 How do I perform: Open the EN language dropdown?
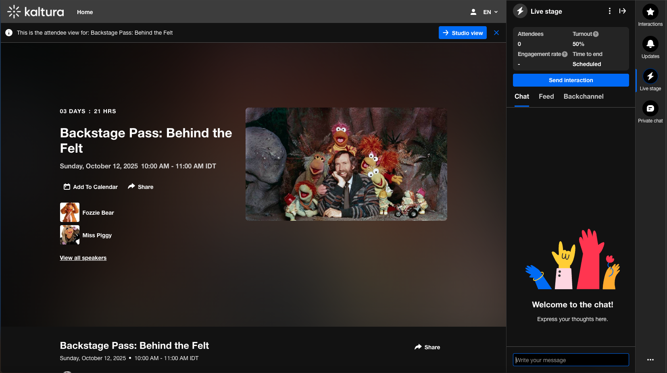click(x=490, y=12)
